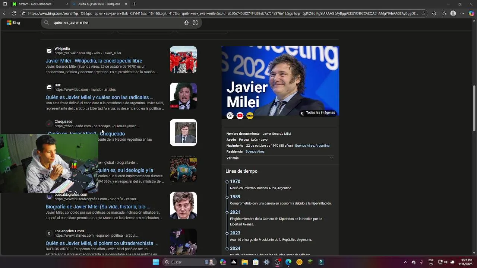Image resolution: width=477 pixels, height=268 pixels.
Task: Open Los Angeles Times Milei result
Action: pyautogui.click(x=102, y=243)
